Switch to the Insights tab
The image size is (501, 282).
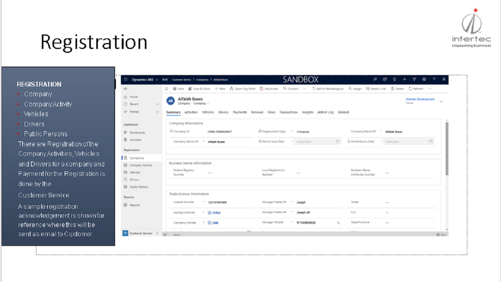pos(308,112)
